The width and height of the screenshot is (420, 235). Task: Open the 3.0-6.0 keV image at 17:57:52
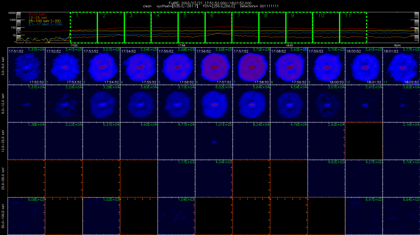[251, 66]
